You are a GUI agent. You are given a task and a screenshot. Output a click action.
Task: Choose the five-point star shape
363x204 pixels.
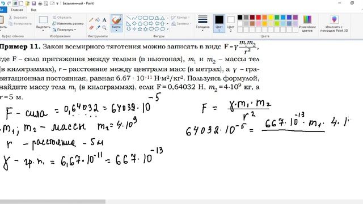(x=140, y=29)
